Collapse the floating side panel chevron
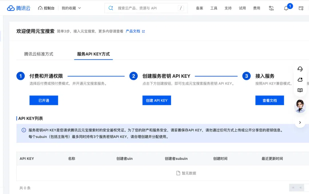The image size is (309, 194). point(300,122)
